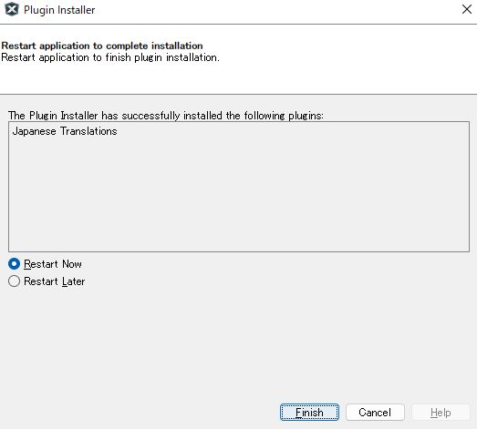Close the Plugin Installer dialog with X
This screenshot has width=477, height=429.
(467, 9)
